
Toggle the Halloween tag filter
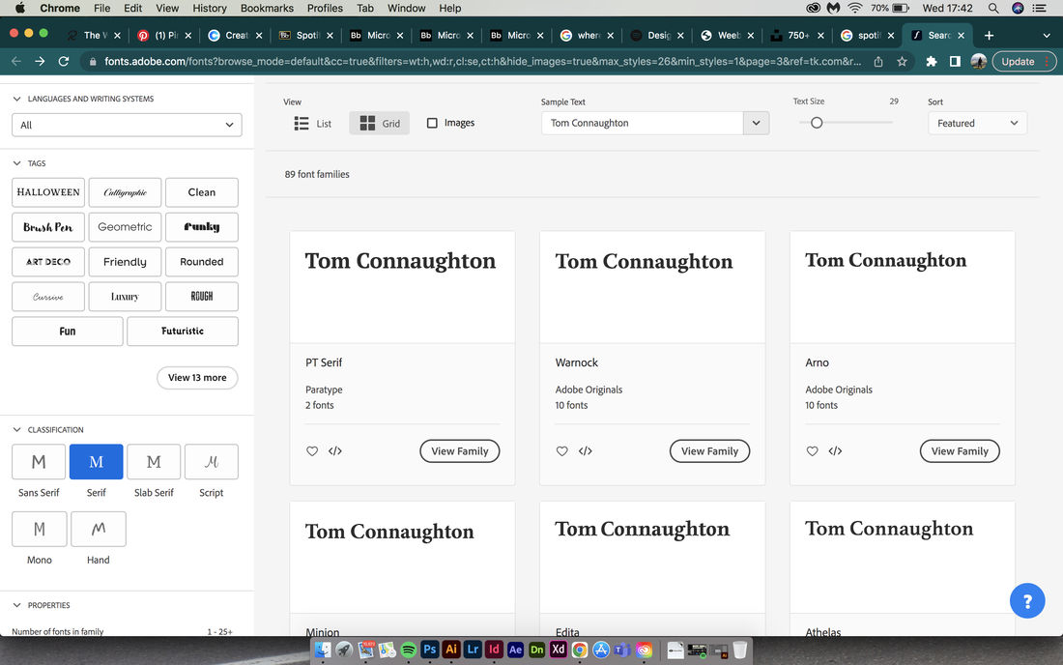point(48,192)
